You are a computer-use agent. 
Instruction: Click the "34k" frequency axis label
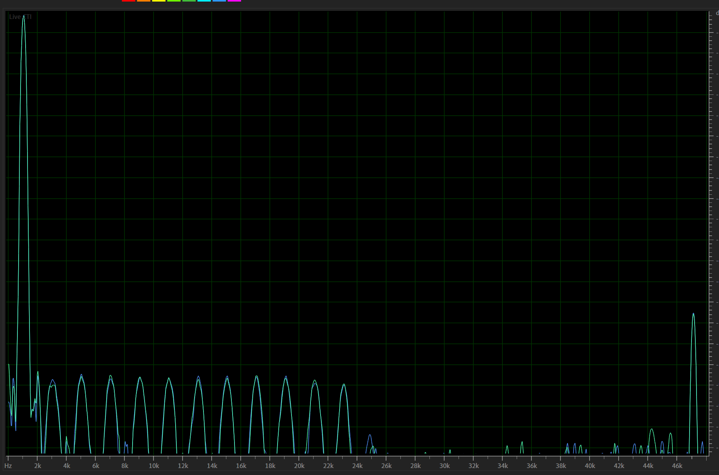click(x=503, y=466)
